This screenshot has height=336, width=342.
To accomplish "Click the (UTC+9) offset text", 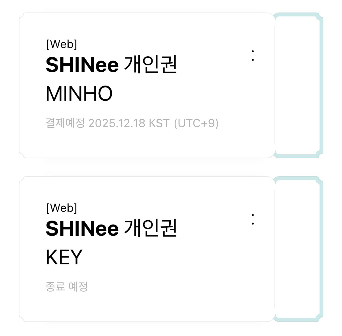I will point(196,123).
